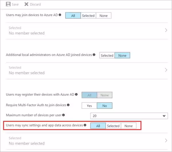
Task: Click All for register devices with Azure AD
Action: coord(89,95)
